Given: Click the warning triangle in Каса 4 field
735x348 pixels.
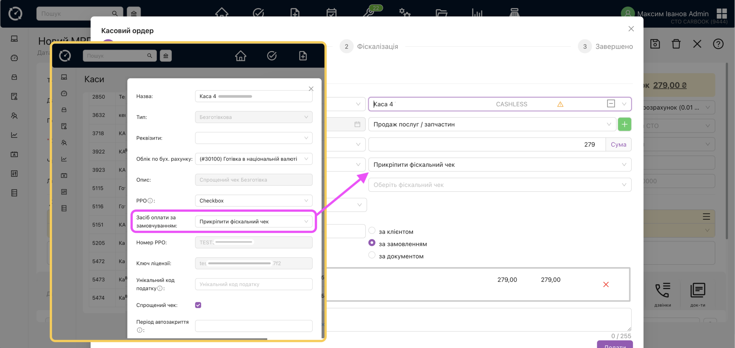Looking at the screenshot, I should (560, 104).
